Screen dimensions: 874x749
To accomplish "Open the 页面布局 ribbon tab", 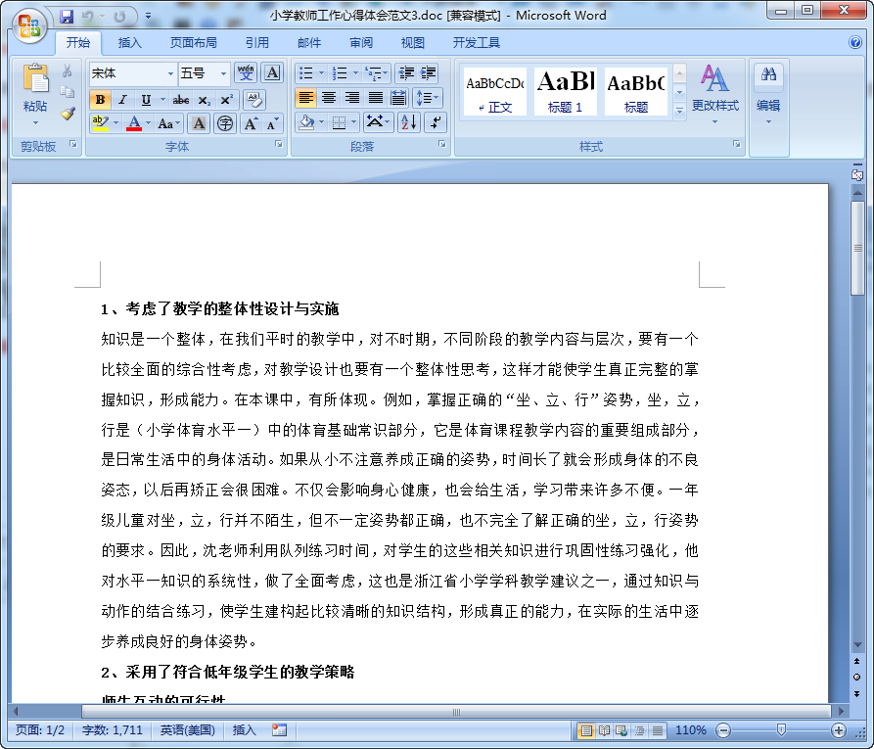I will pyautogui.click(x=194, y=43).
